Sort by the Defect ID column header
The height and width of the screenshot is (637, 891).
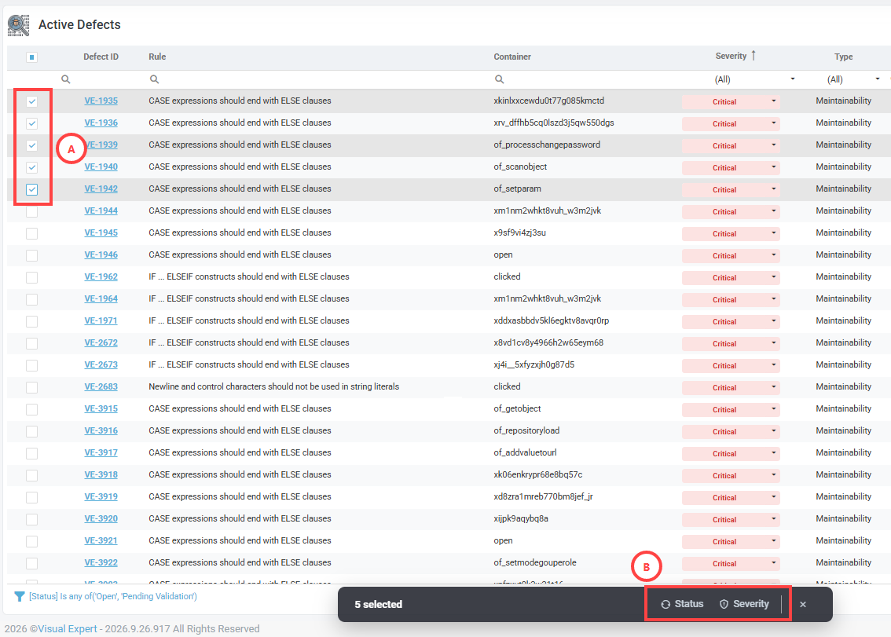click(101, 57)
